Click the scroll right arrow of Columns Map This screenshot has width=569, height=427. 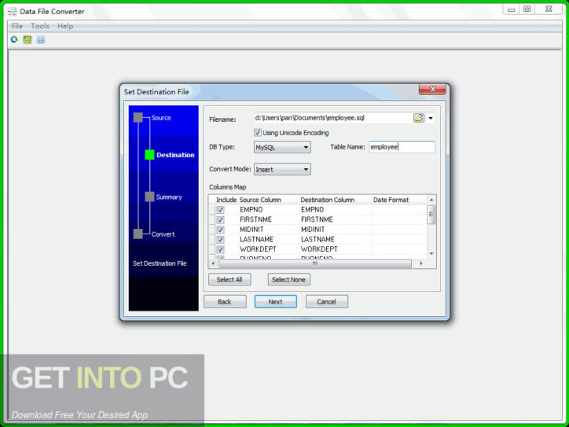coord(421,263)
